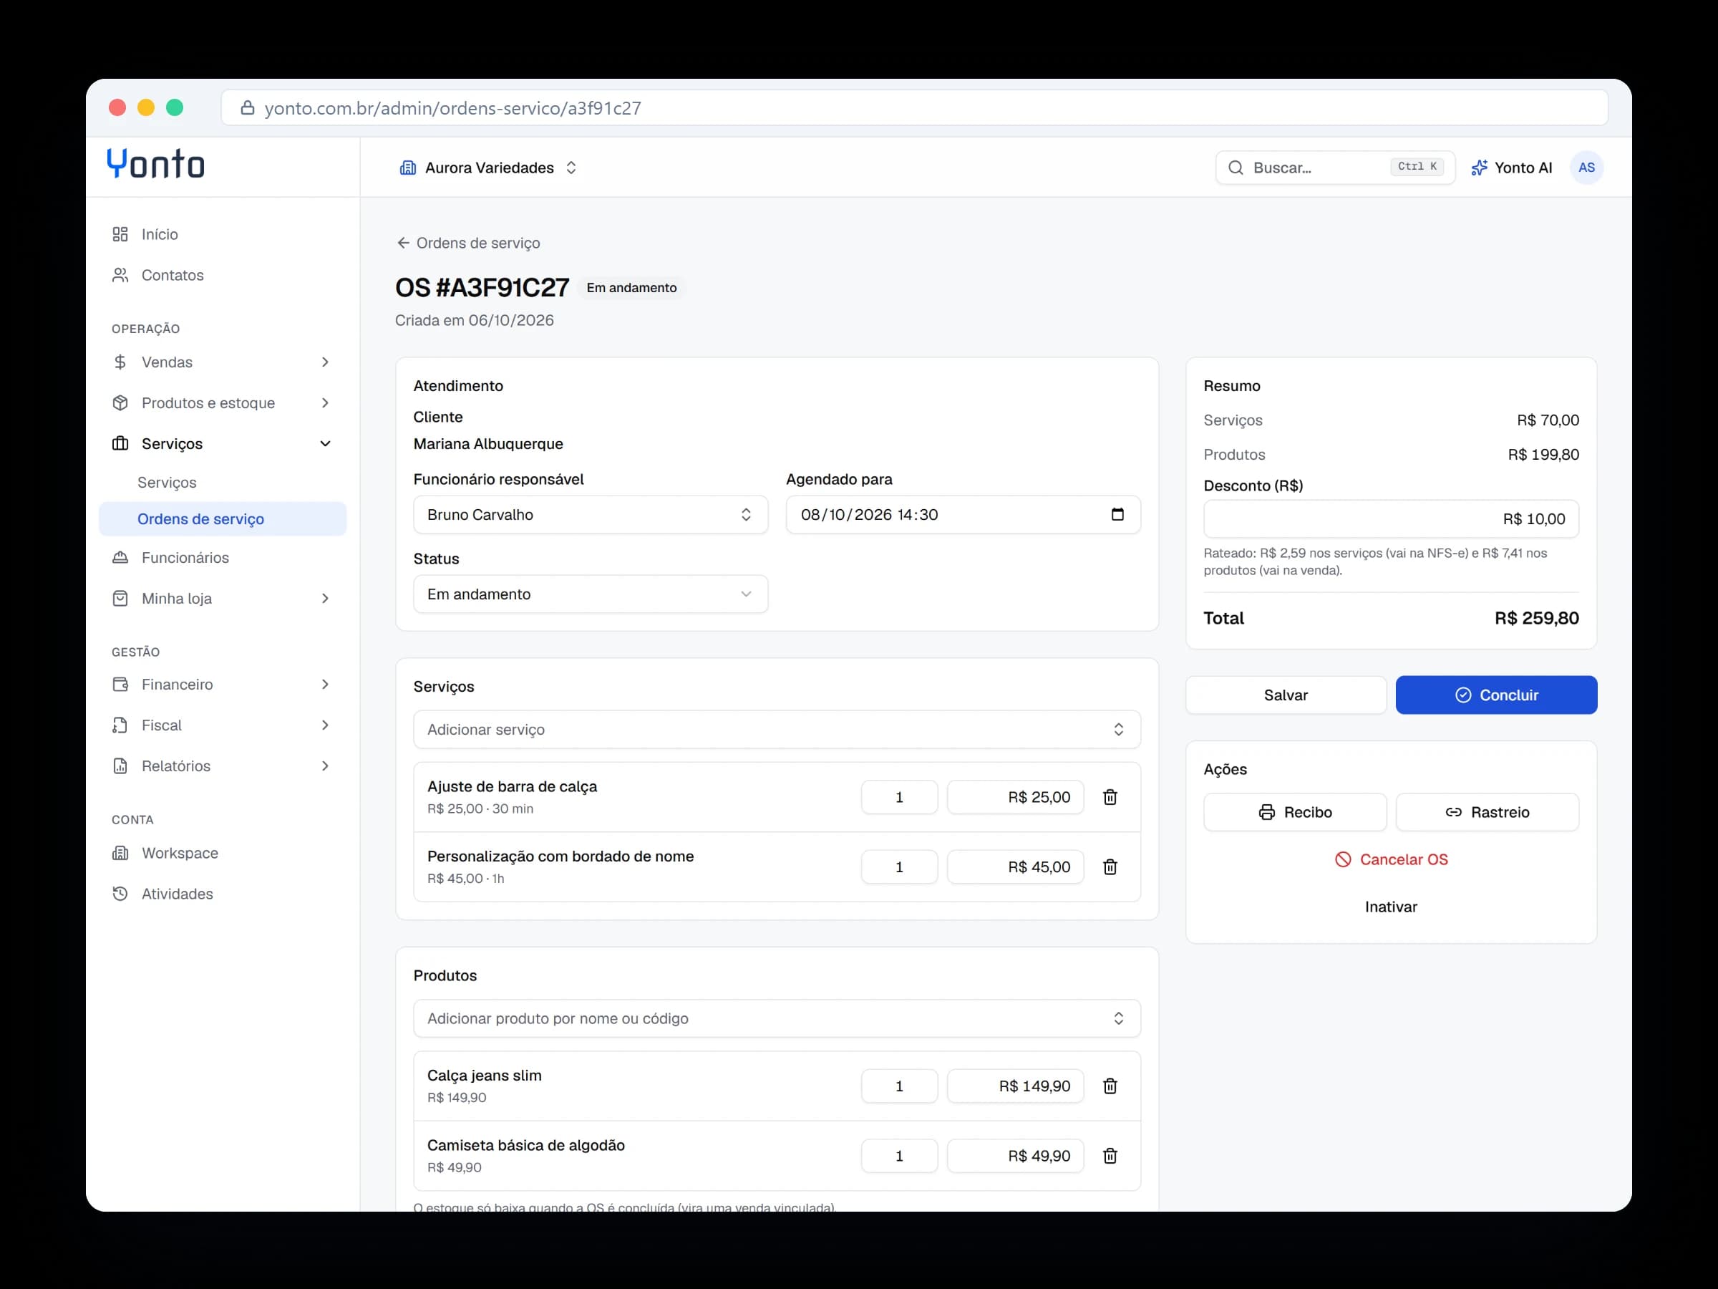Open Yonto AI assistant
The height and width of the screenshot is (1289, 1718).
(x=1511, y=168)
